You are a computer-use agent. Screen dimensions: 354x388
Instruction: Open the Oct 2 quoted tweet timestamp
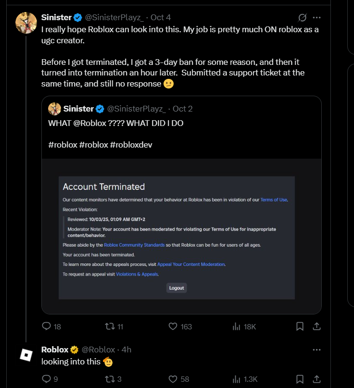click(183, 109)
